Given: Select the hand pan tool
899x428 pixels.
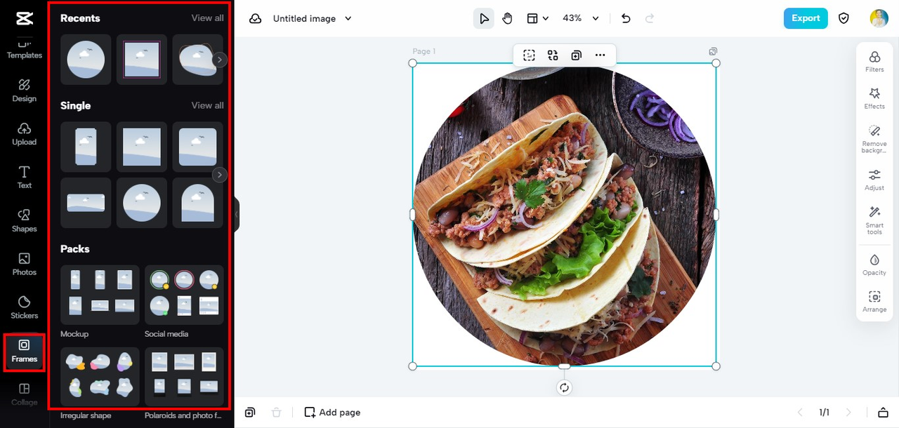Looking at the screenshot, I should [x=507, y=18].
